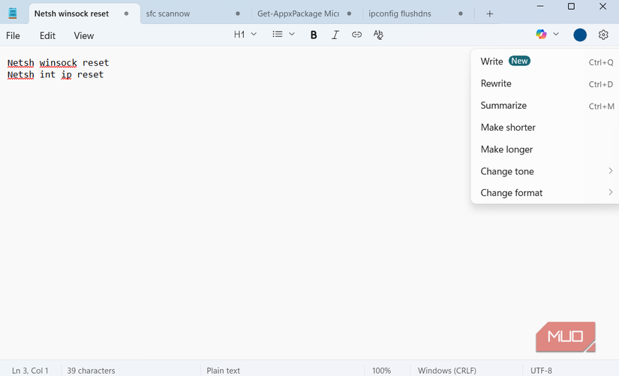
Task: Select the Make shorter option
Action: [x=545, y=127]
